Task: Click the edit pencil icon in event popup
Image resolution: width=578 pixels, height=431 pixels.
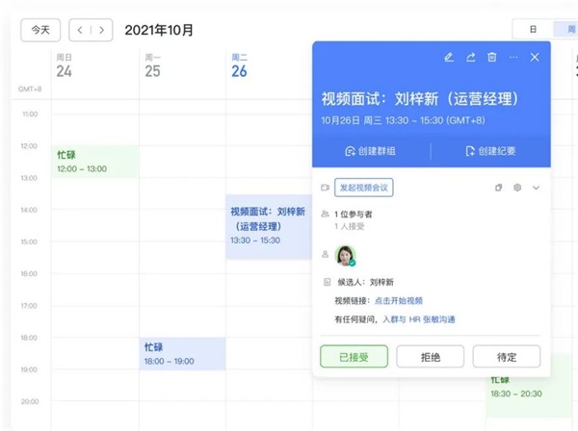Action: tap(449, 58)
